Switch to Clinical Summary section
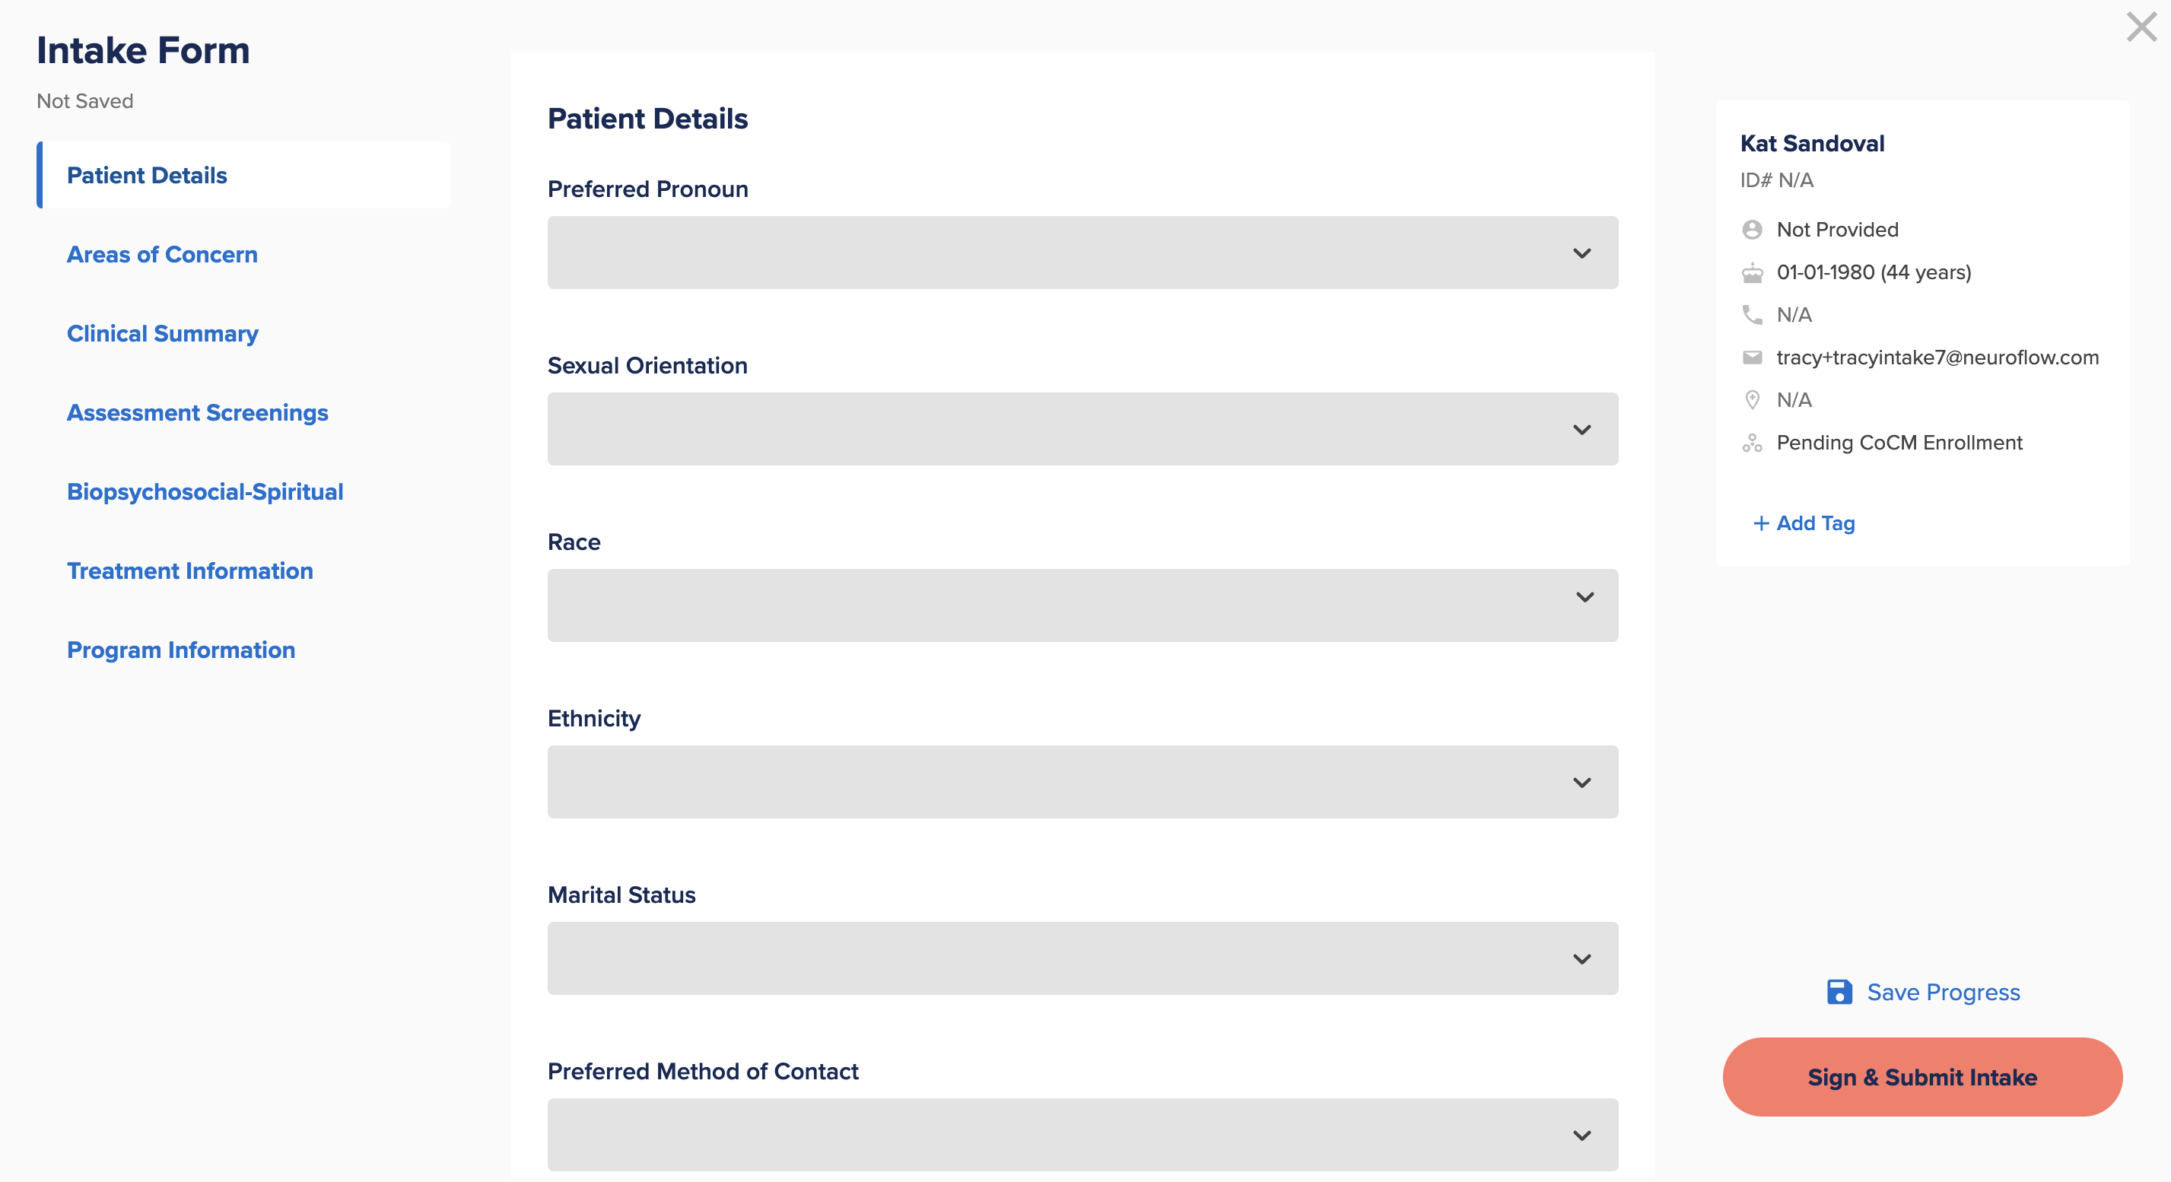Viewport: 2171px width, 1182px height. [x=163, y=334]
